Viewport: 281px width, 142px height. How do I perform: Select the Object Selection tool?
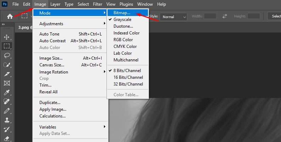(x=7, y=65)
